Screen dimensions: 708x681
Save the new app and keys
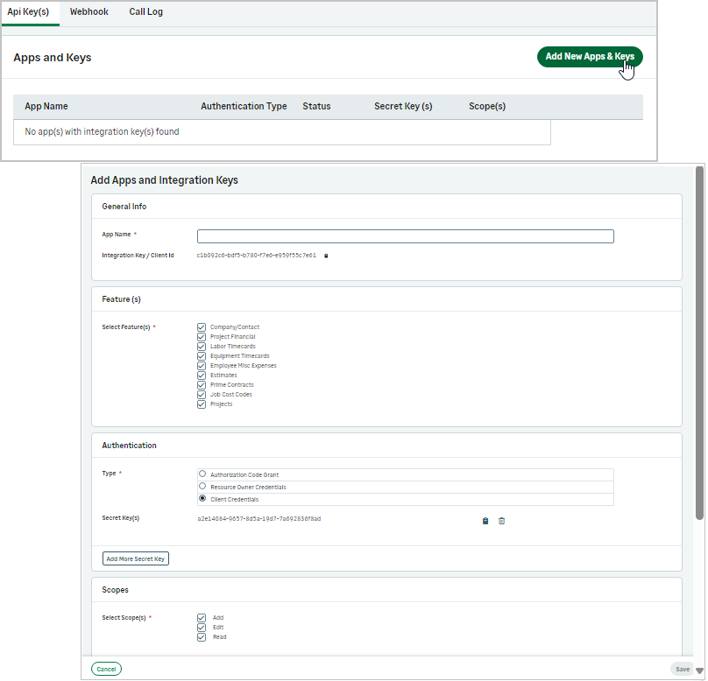coord(683,670)
